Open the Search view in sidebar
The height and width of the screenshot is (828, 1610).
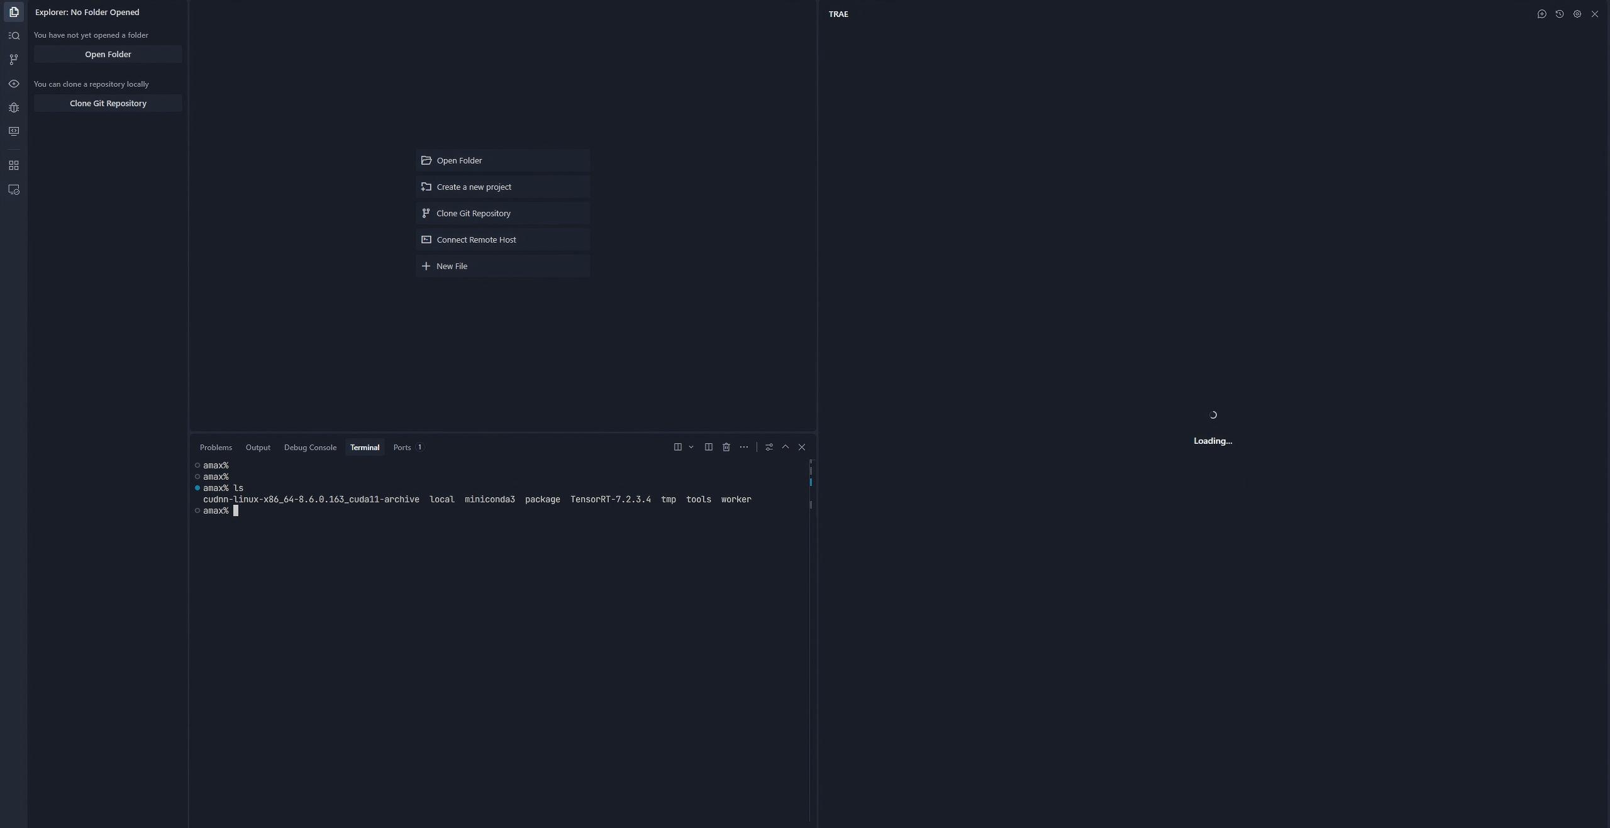click(14, 35)
